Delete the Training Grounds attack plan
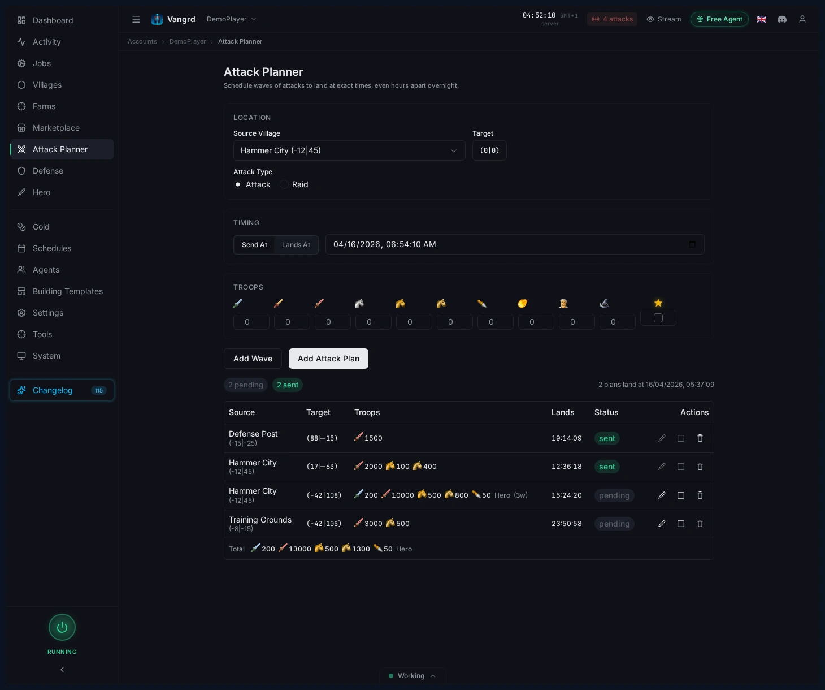 coord(700,524)
